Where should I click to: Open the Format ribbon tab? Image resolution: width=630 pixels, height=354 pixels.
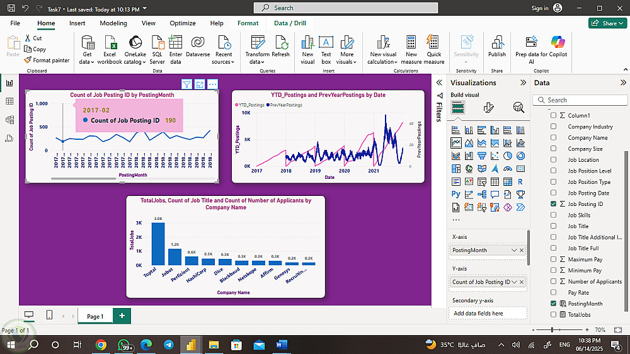tap(248, 23)
